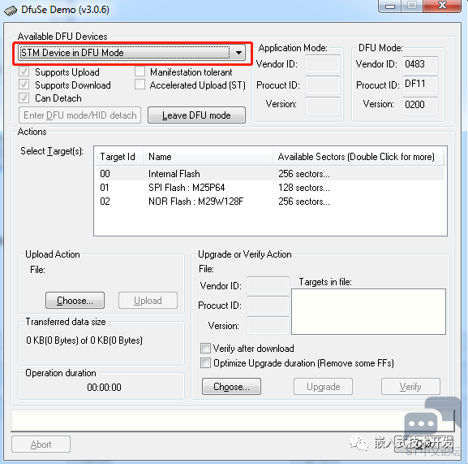Click the transferred data size text
This screenshot has width=468, height=464.
click(x=84, y=340)
